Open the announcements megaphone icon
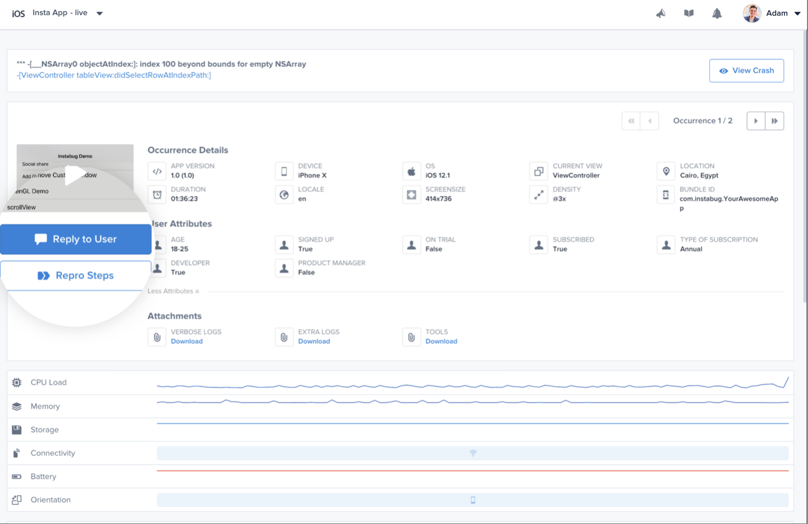 click(x=661, y=13)
